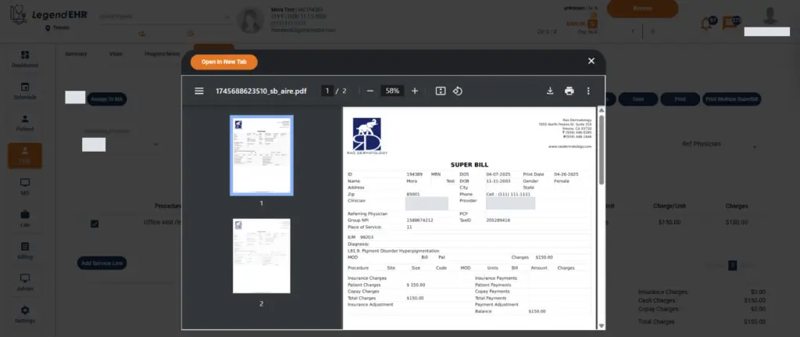Click the Open in New Tab button
The image size is (800, 337).
223,62
